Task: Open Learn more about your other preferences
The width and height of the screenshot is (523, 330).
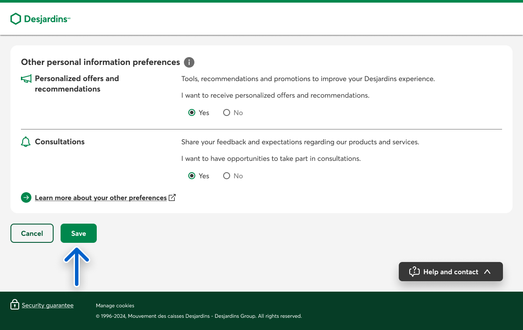Action: (x=101, y=198)
